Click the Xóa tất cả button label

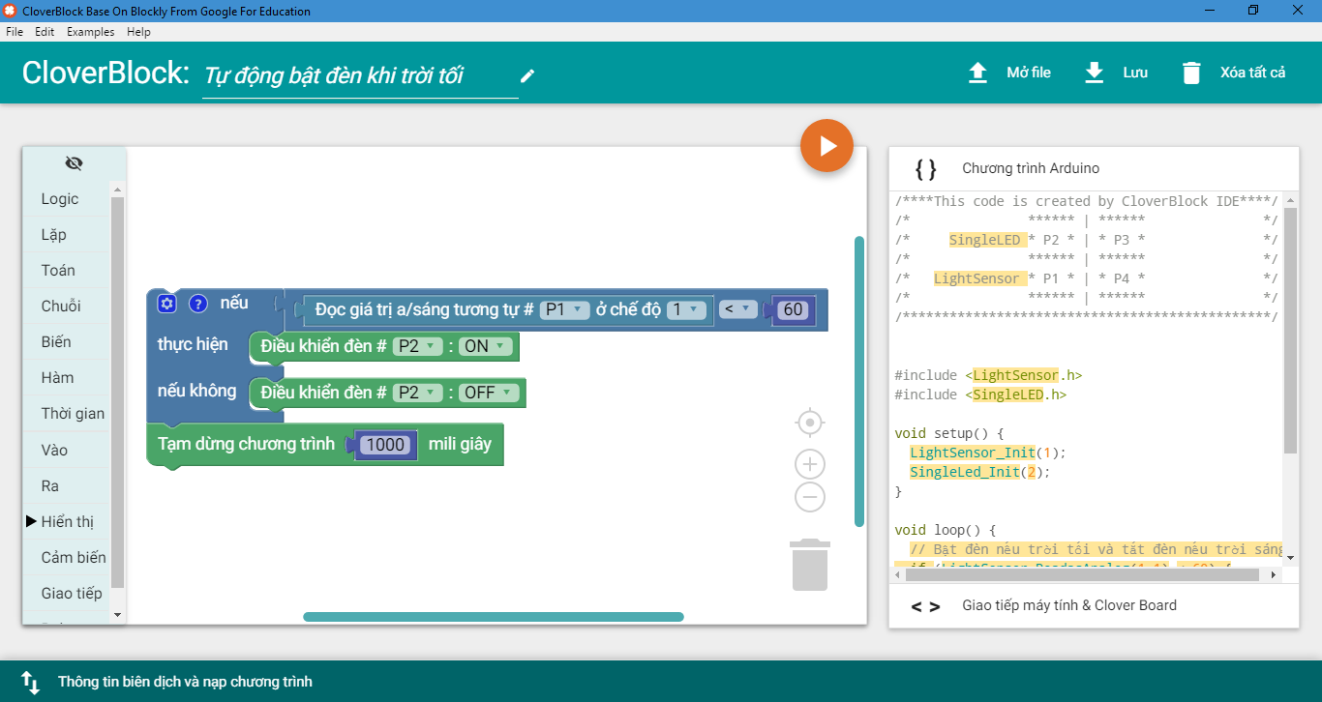pyautogui.click(x=1253, y=73)
